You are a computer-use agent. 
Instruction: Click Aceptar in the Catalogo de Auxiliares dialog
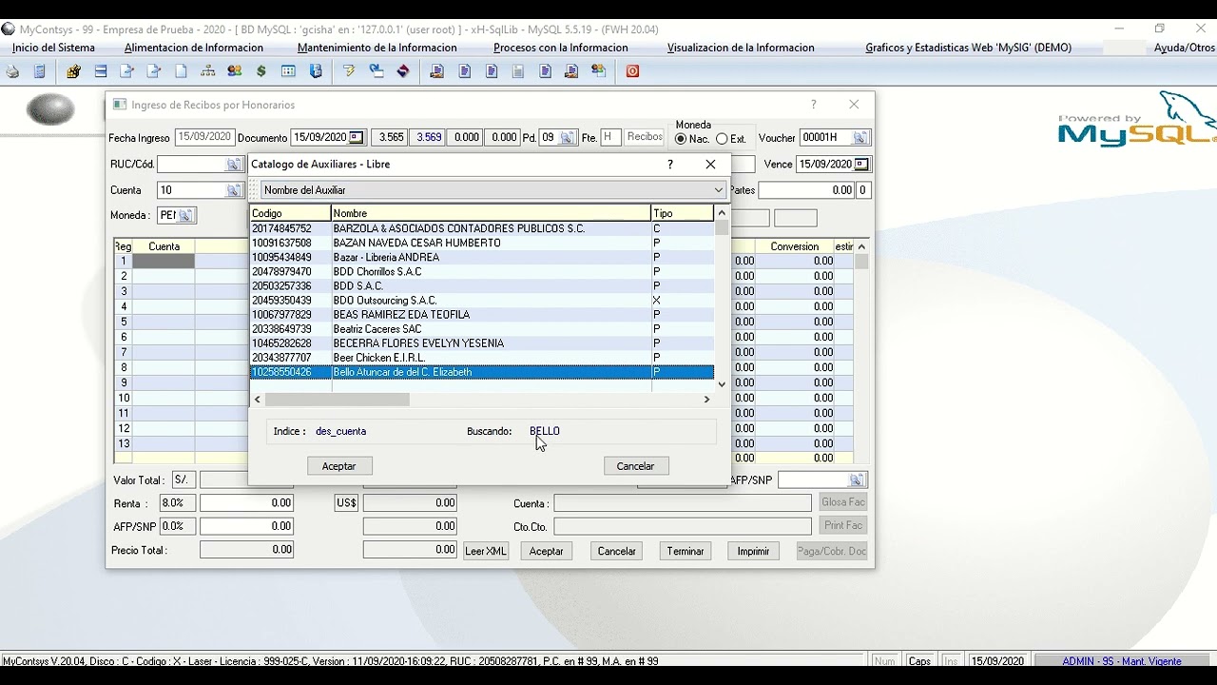(339, 466)
